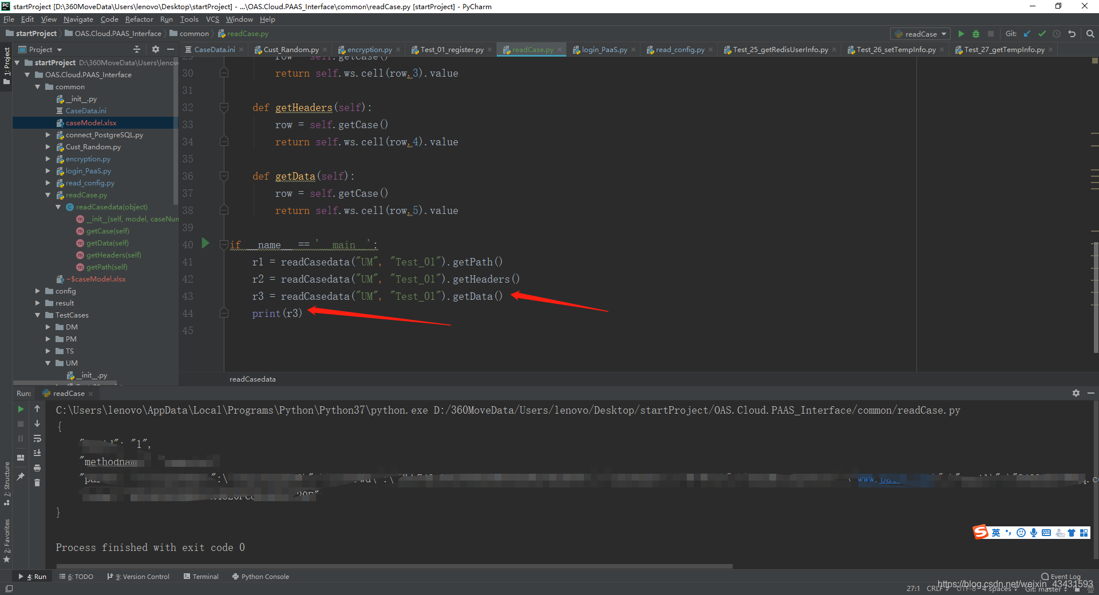Toggle Structure side panel

(7, 483)
